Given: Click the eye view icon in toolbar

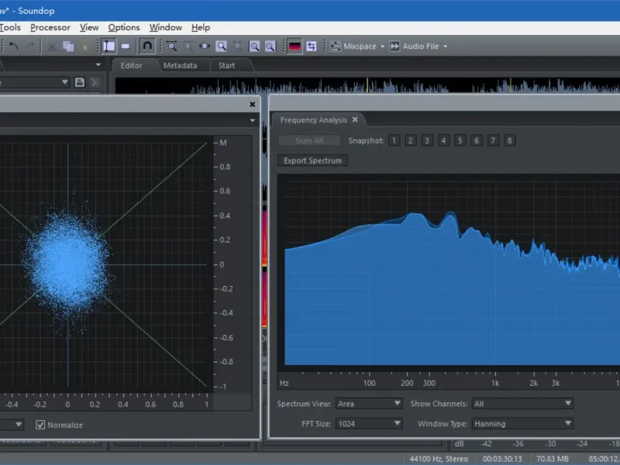Looking at the screenshot, I should [205, 46].
